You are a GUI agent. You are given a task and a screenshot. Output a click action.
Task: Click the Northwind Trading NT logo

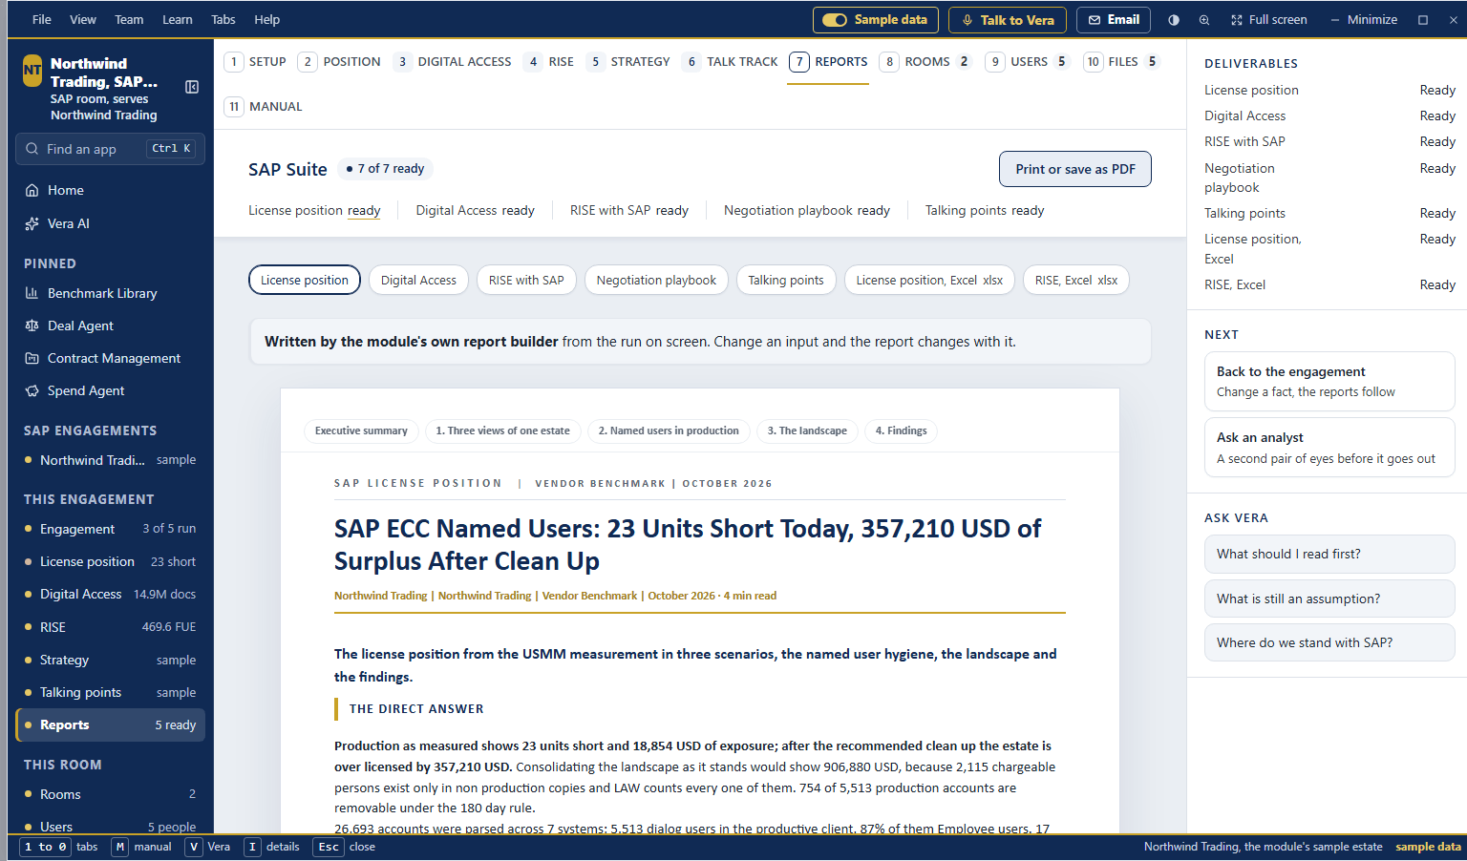coord(32,71)
